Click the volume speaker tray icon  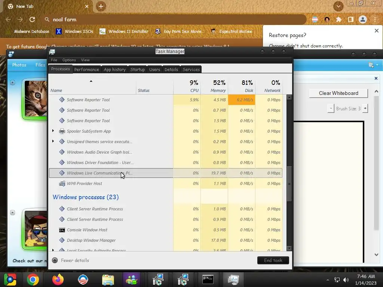coord(346,280)
